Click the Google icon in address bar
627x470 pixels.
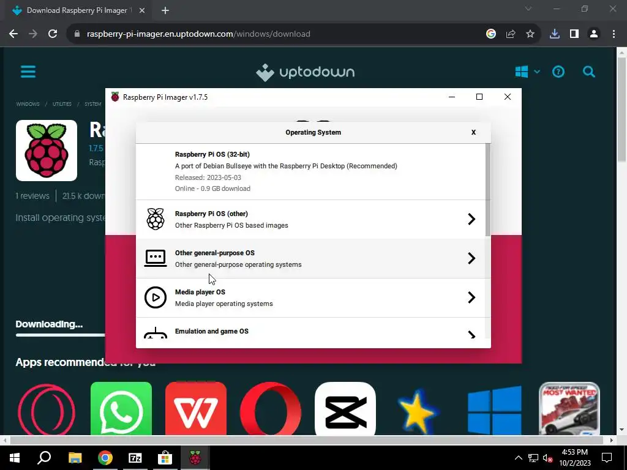491,34
